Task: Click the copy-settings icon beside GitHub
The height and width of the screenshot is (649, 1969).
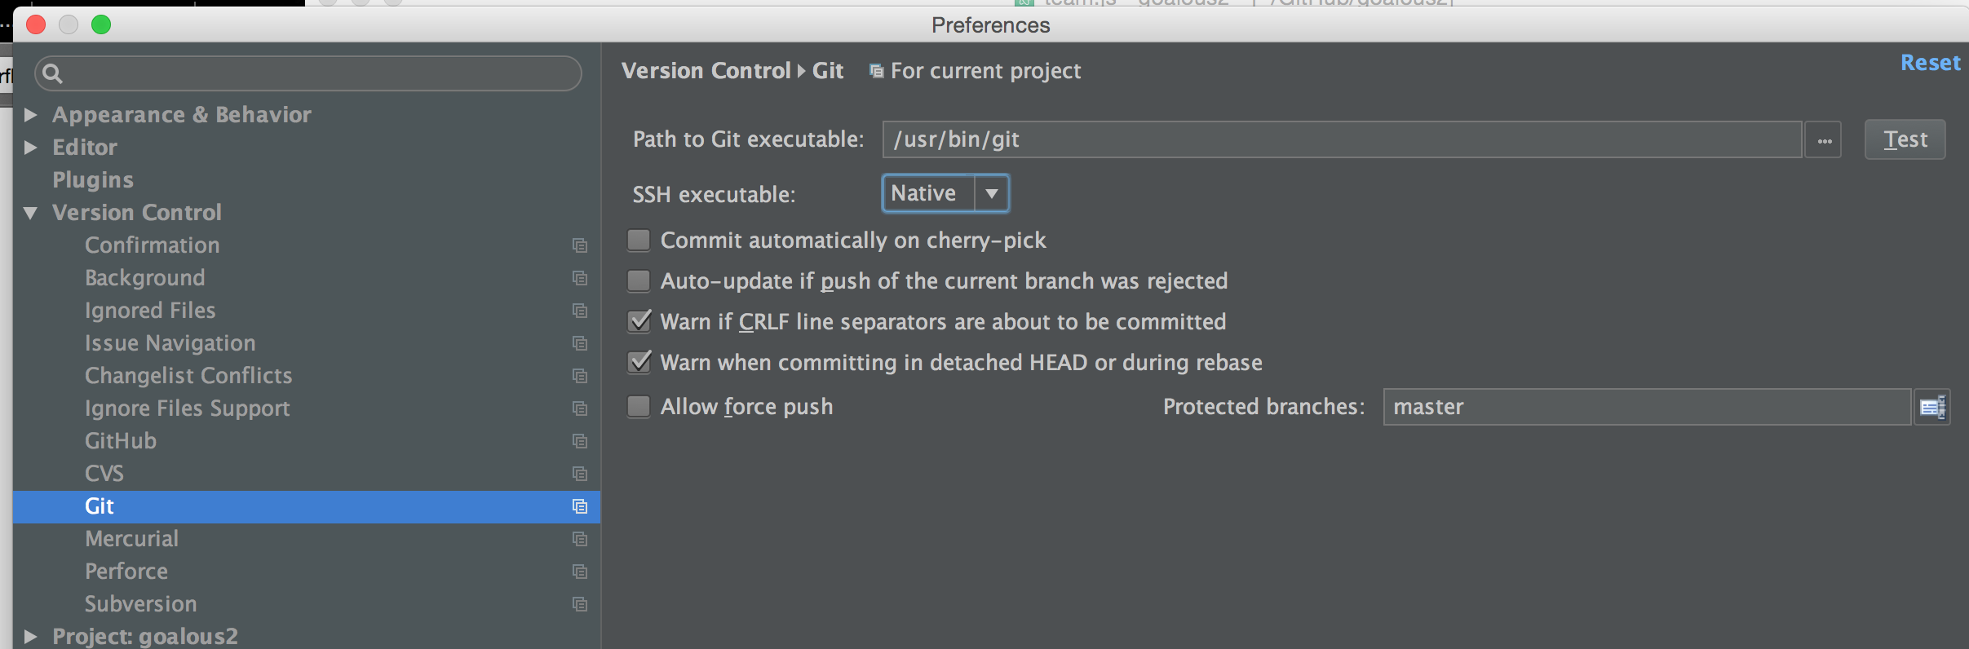Action: [x=580, y=441]
